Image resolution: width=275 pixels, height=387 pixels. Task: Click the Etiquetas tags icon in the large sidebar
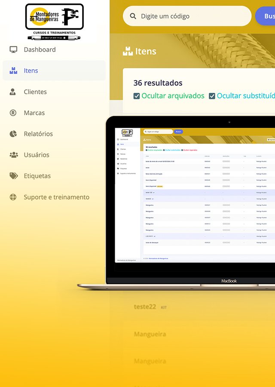coord(14,176)
